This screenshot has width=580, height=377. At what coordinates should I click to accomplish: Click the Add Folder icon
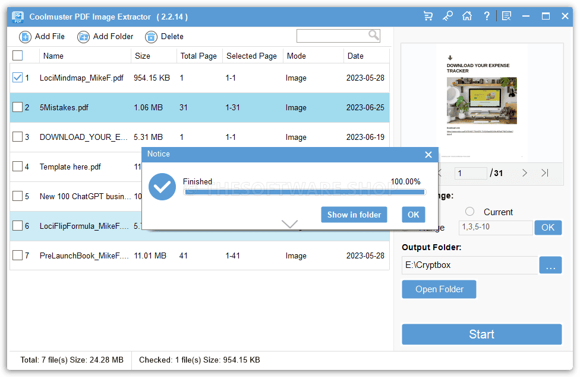tap(83, 37)
